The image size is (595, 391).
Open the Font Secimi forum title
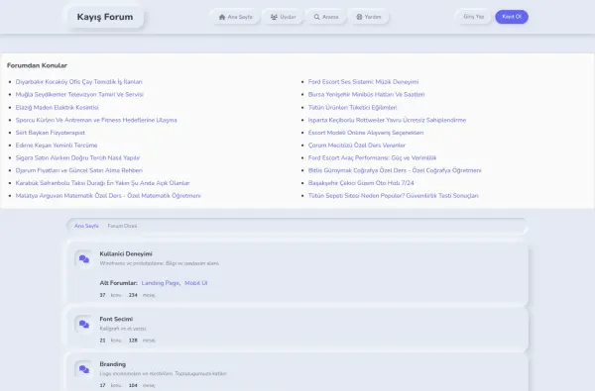(116, 319)
